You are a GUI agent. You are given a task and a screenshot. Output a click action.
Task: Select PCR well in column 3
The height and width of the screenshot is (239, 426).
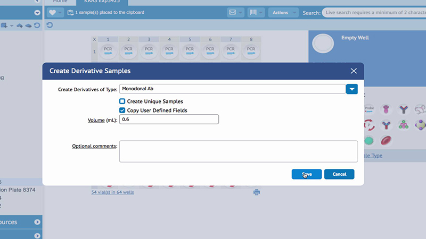pos(149,51)
